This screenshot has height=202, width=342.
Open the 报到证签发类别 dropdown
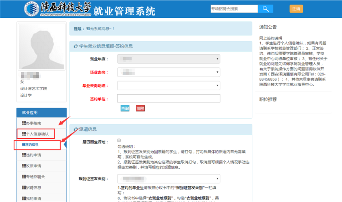pyautogui.click(x=169, y=179)
